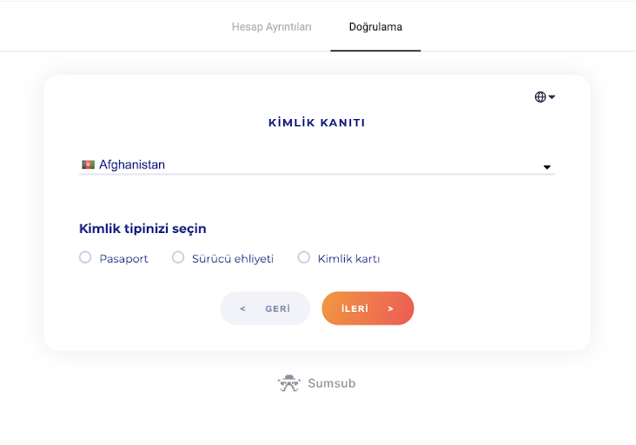The image size is (636, 445).
Task: Open the Afghanistan country selector
Action: [317, 165]
